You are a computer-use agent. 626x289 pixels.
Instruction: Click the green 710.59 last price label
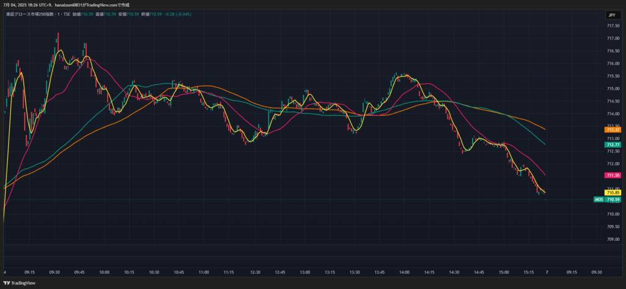[613, 199]
